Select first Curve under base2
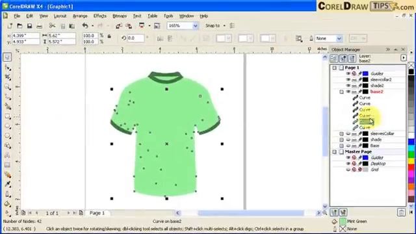Image resolution: width=416 pixels, height=234 pixels. (x=365, y=97)
